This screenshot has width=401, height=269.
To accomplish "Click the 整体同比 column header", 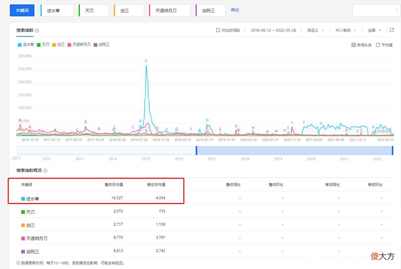I will click(x=233, y=184).
